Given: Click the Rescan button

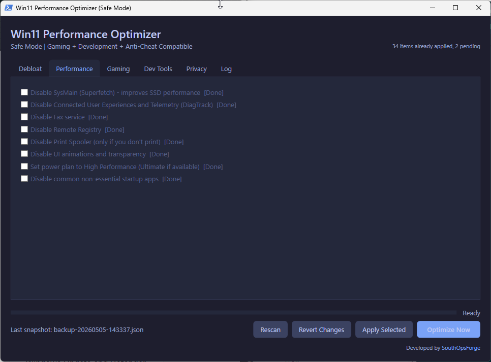Looking at the screenshot, I should (270, 330).
